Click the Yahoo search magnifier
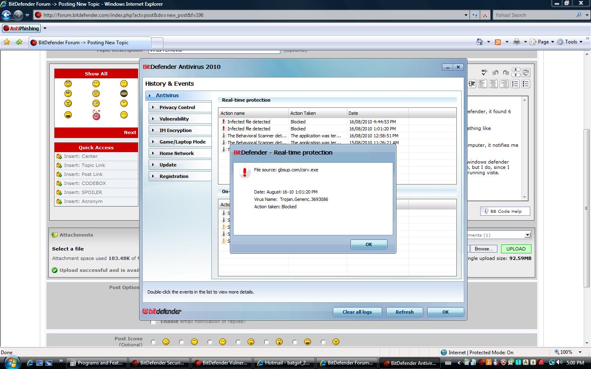The height and width of the screenshot is (369, 591). click(579, 15)
